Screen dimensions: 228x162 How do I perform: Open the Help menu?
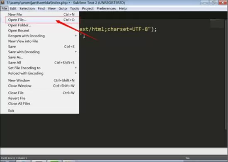click(x=123, y=8)
